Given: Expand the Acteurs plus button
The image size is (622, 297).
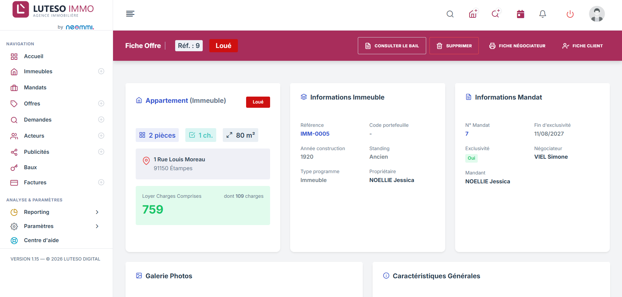Looking at the screenshot, I should (101, 136).
